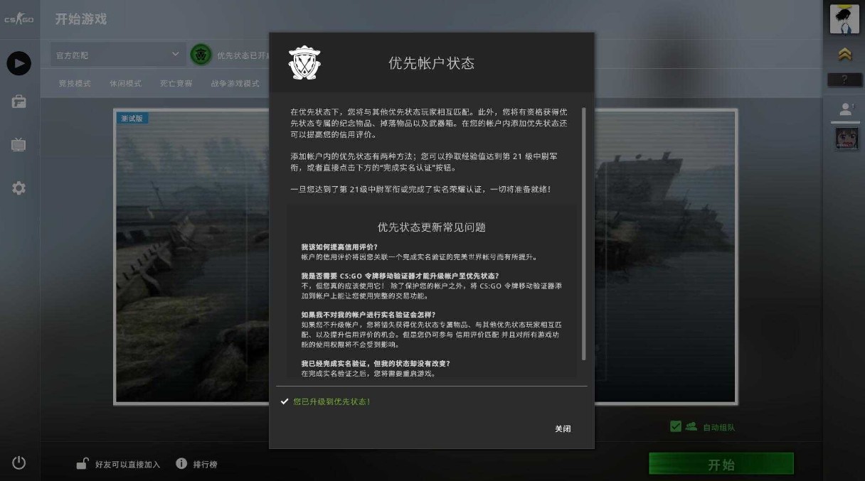Open the Watch TV icon
Screen dimensions: 865x481
coord(18,145)
